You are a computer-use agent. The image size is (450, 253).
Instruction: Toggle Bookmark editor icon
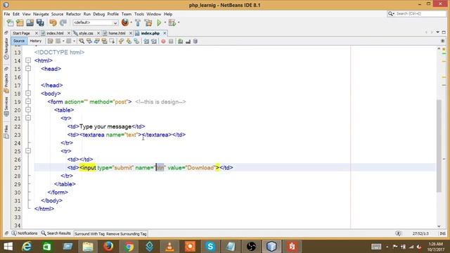[x=136, y=41]
